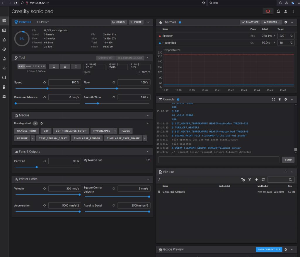Collapse the Tool panel
This screenshot has width=300, height=257.
(148, 58)
